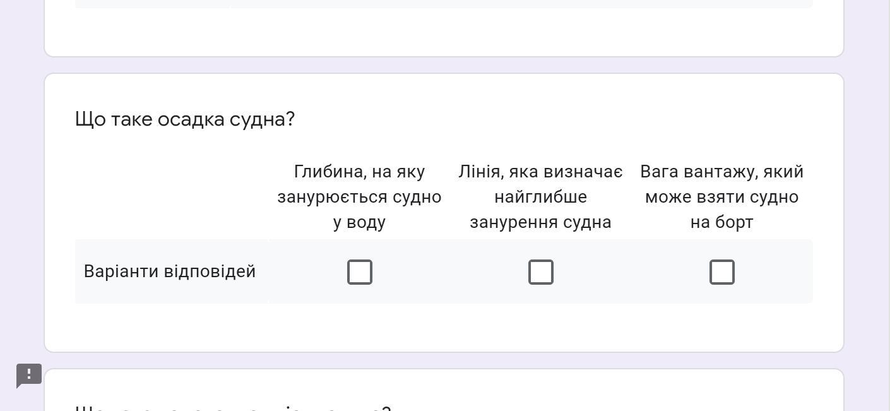
Task: Select the 'Вага вантажу' checkbox option
Action: coord(722,272)
